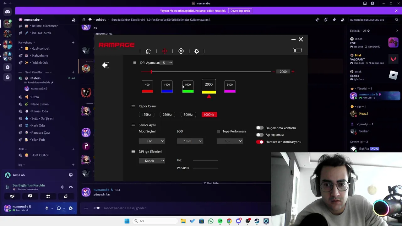Click the hamburger icon beside DPI Aşamaları
The width and height of the screenshot is (402, 226).
coord(135,62)
